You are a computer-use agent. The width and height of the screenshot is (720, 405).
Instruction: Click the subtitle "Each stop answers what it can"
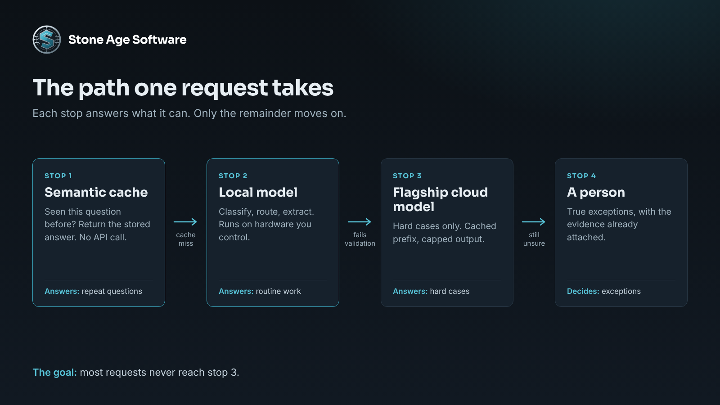pos(189,113)
